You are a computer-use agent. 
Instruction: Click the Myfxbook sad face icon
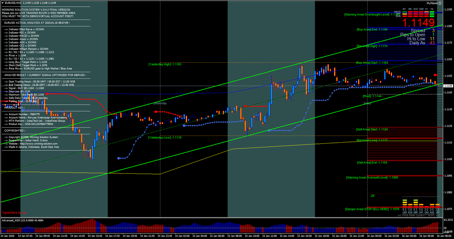[x=440, y=3]
